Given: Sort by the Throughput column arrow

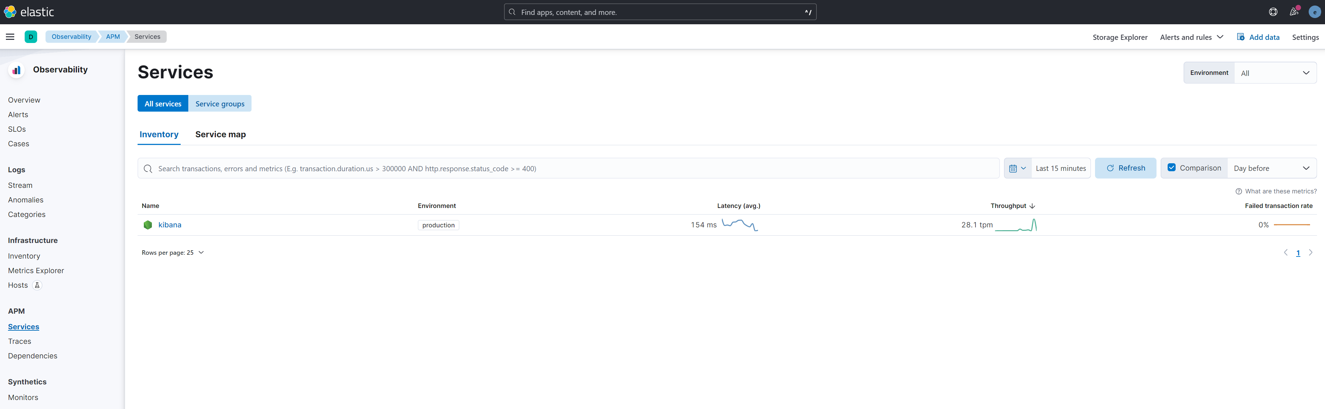Looking at the screenshot, I should pos(1032,206).
